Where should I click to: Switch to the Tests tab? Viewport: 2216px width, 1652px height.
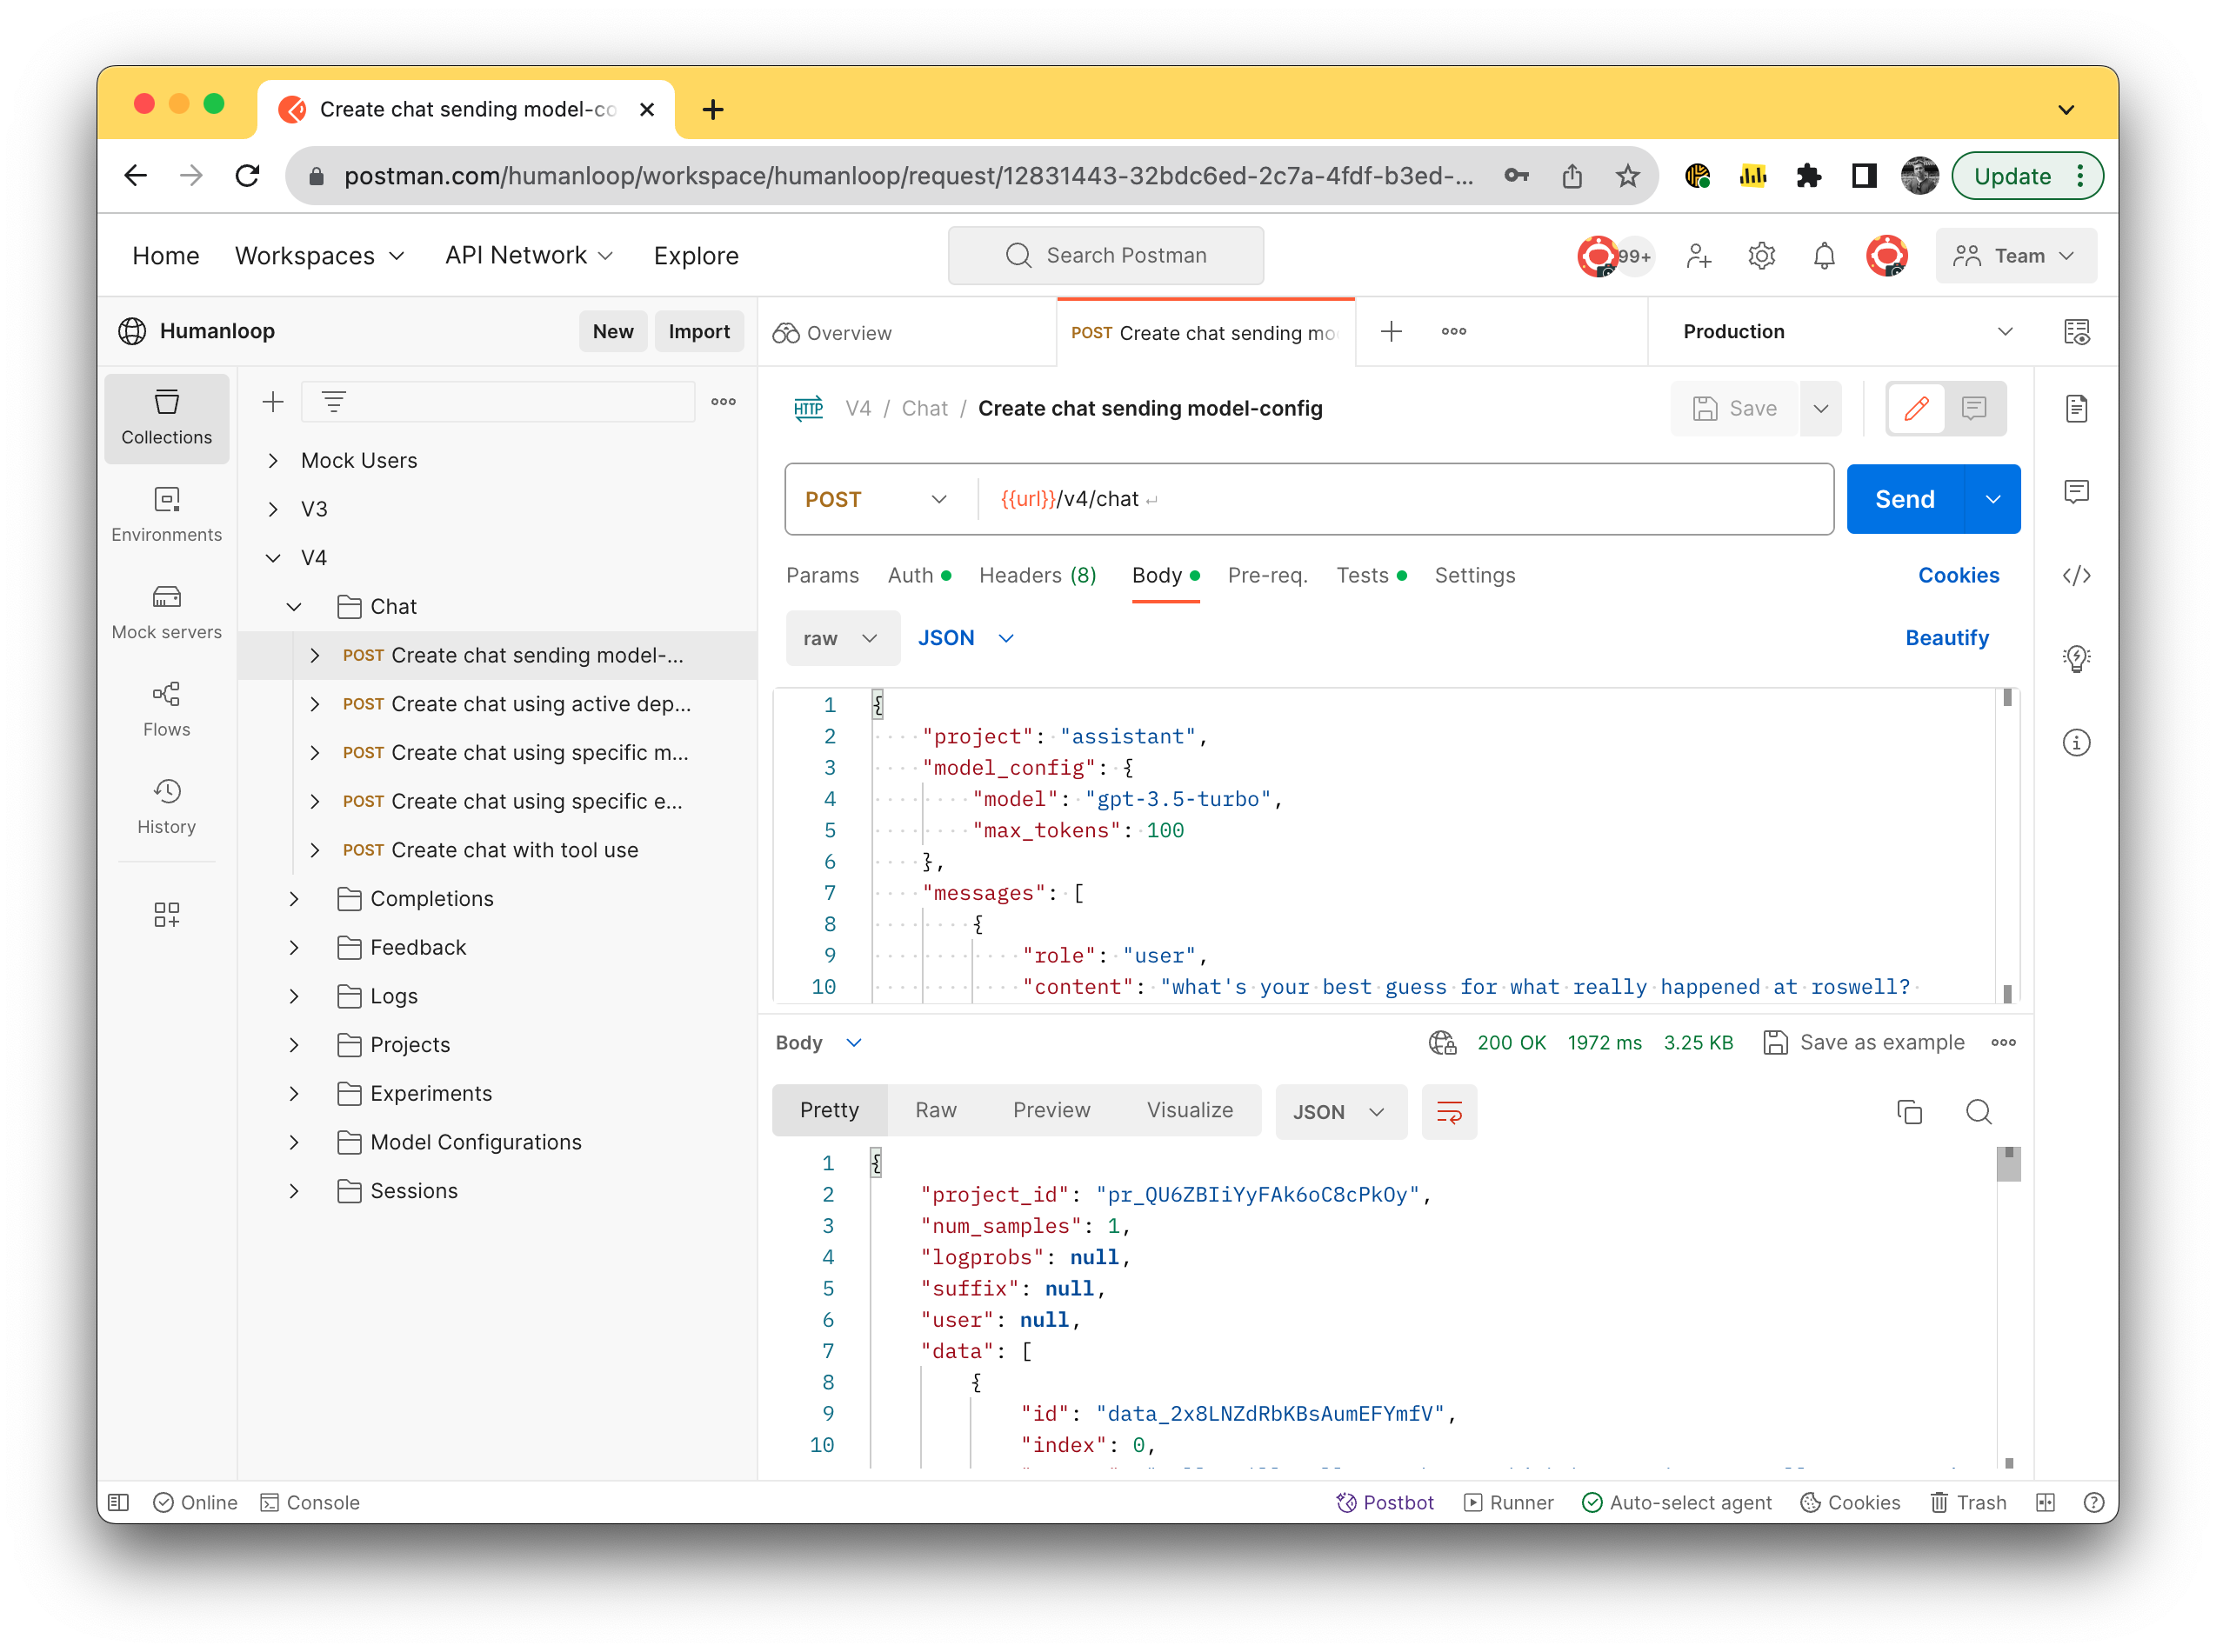tap(1371, 576)
